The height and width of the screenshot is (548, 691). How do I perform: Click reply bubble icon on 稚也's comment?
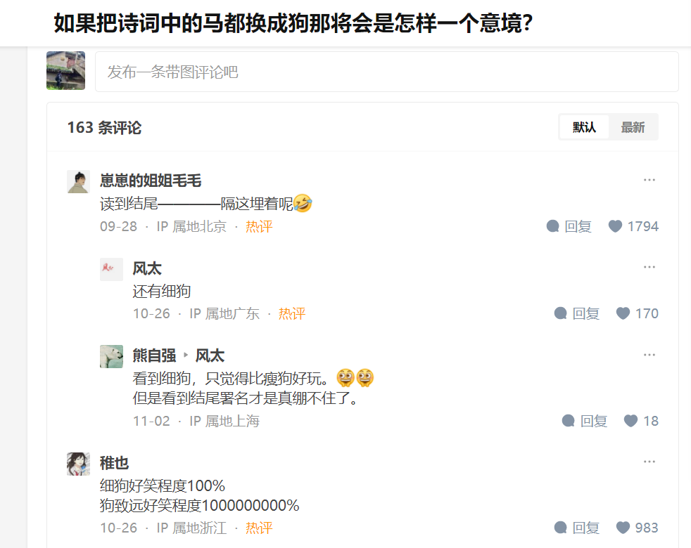pyautogui.click(x=561, y=528)
